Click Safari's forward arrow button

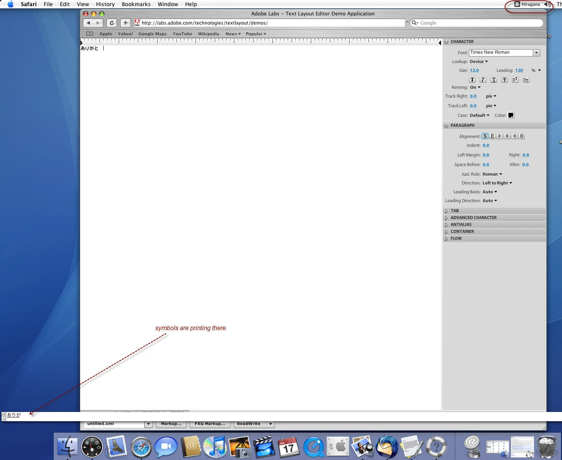(x=98, y=23)
